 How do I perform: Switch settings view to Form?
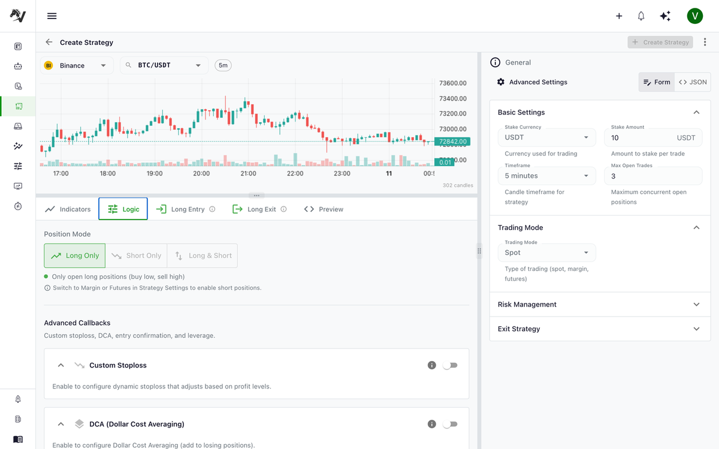point(657,82)
